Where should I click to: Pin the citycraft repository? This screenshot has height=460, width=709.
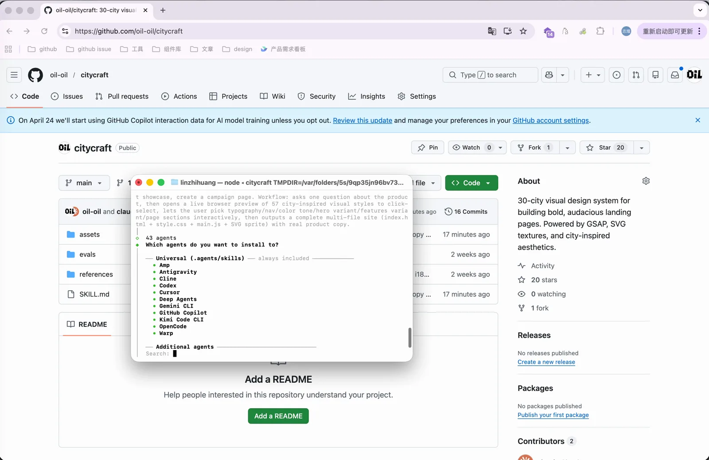point(428,148)
